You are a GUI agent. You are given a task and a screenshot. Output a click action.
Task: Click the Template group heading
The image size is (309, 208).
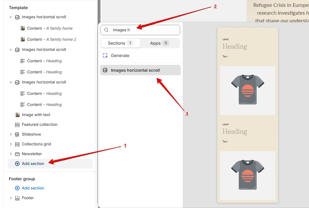point(18,8)
